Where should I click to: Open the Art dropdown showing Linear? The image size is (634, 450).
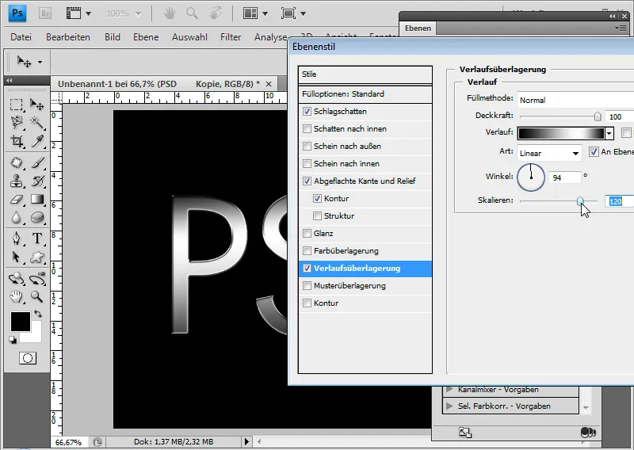[549, 153]
